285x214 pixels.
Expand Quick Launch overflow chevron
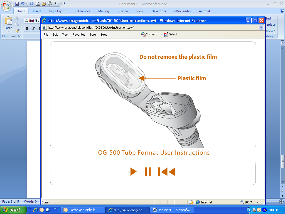click(x=55, y=208)
